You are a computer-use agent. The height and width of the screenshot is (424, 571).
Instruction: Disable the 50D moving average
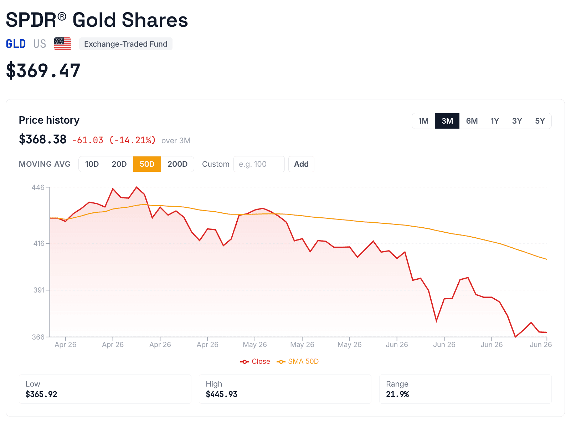point(147,164)
